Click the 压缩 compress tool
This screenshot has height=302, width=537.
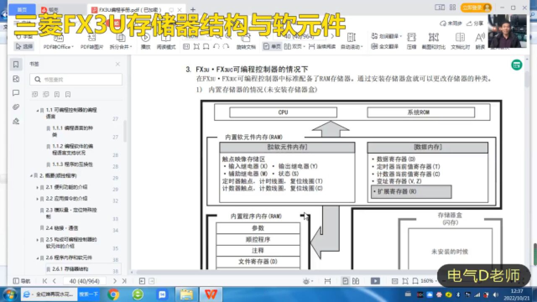[411, 41]
